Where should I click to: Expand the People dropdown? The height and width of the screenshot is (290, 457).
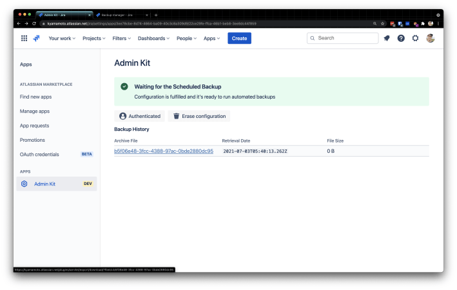click(186, 38)
